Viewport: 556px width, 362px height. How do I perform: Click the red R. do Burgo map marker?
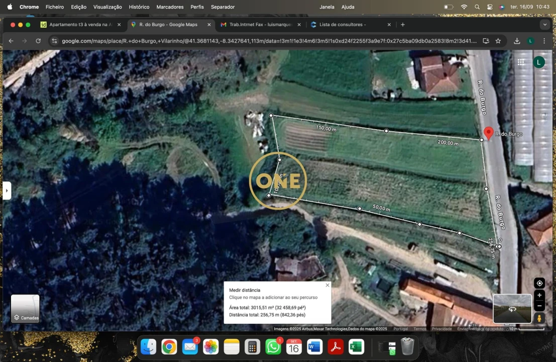click(488, 133)
